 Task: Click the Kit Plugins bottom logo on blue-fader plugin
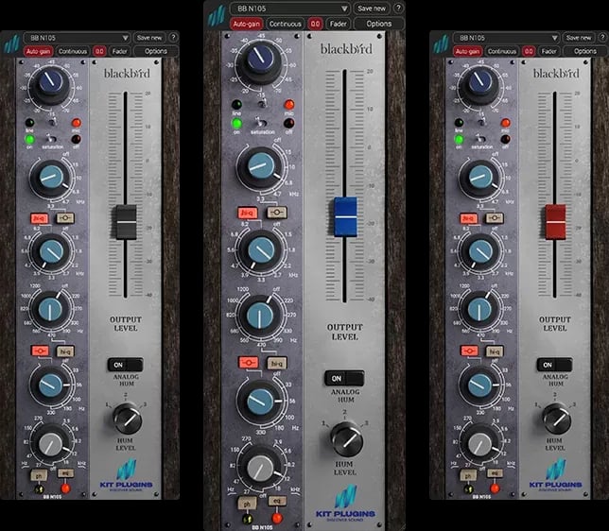(x=345, y=504)
